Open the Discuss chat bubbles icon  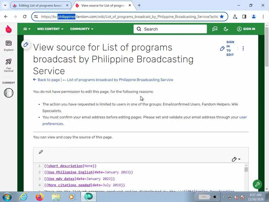(215, 29)
